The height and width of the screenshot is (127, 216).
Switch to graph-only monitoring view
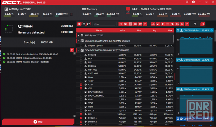pyautogui.click(x=89, y=24)
